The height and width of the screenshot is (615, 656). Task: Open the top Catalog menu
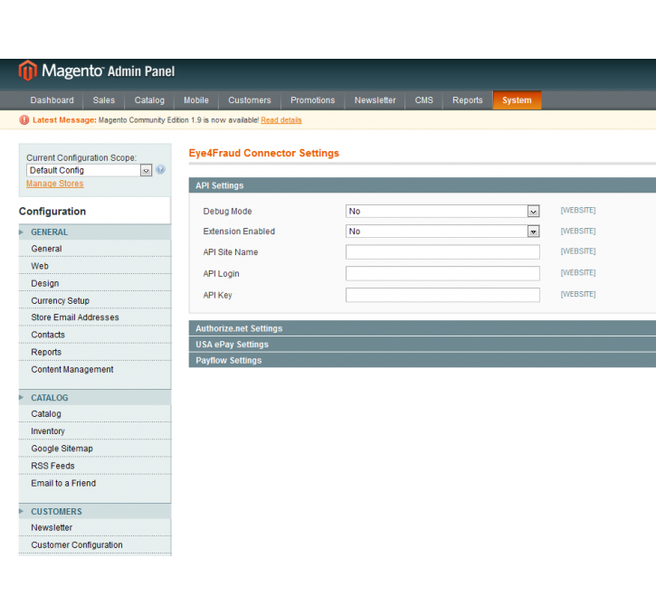(149, 100)
